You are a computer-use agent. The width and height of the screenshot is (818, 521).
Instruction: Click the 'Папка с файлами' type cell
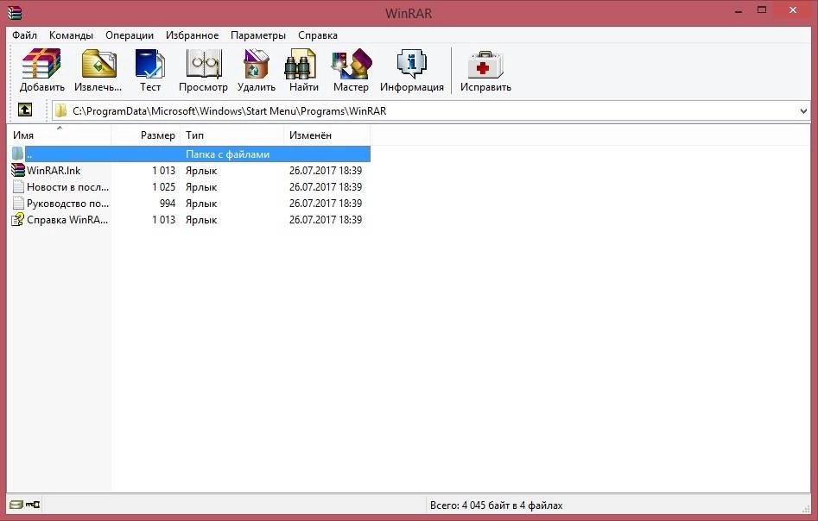tap(227, 154)
